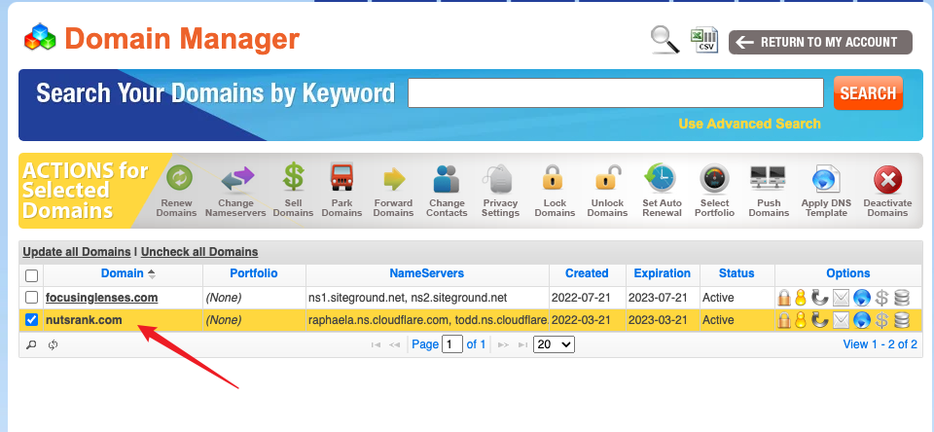Open Set Auto Renewal action
The width and height of the screenshot is (934, 432).
pos(662,192)
